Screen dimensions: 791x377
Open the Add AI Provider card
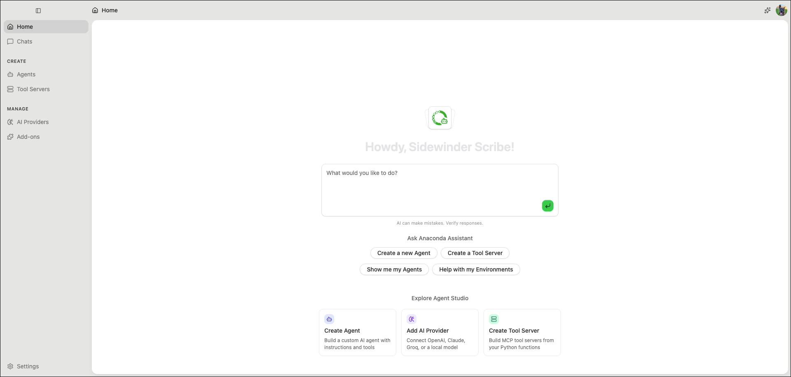coord(440,333)
